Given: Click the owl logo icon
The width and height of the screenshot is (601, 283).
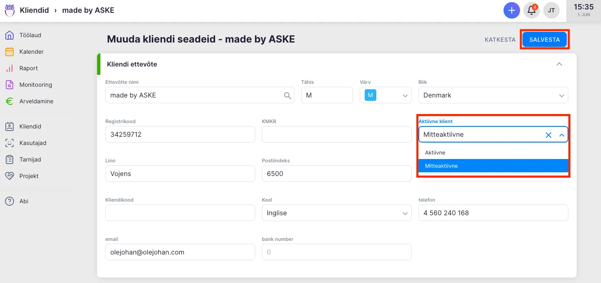Looking at the screenshot, I should [x=10, y=10].
